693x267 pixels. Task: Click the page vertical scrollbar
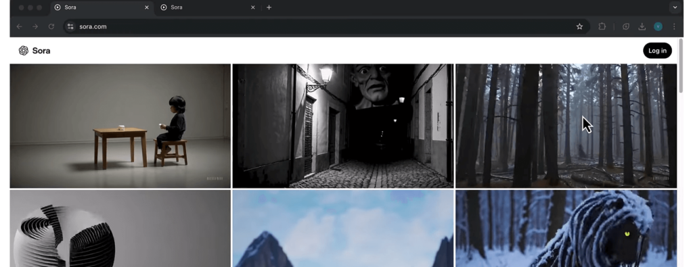click(681, 66)
